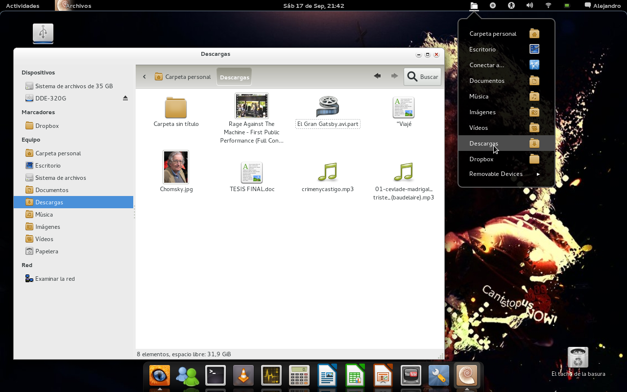The height and width of the screenshot is (392, 627).
Task: Select the USB drive icon on the desktop
Action: click(43, 33)
